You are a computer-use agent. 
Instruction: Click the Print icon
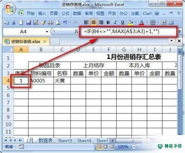[51, 22]
